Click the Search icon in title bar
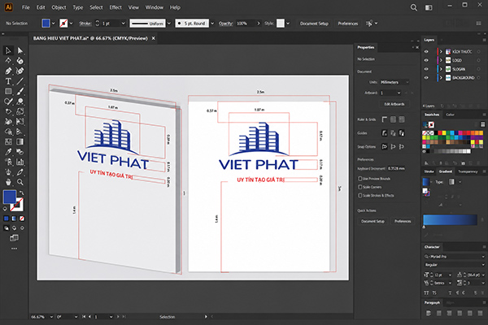 point(414,7)
